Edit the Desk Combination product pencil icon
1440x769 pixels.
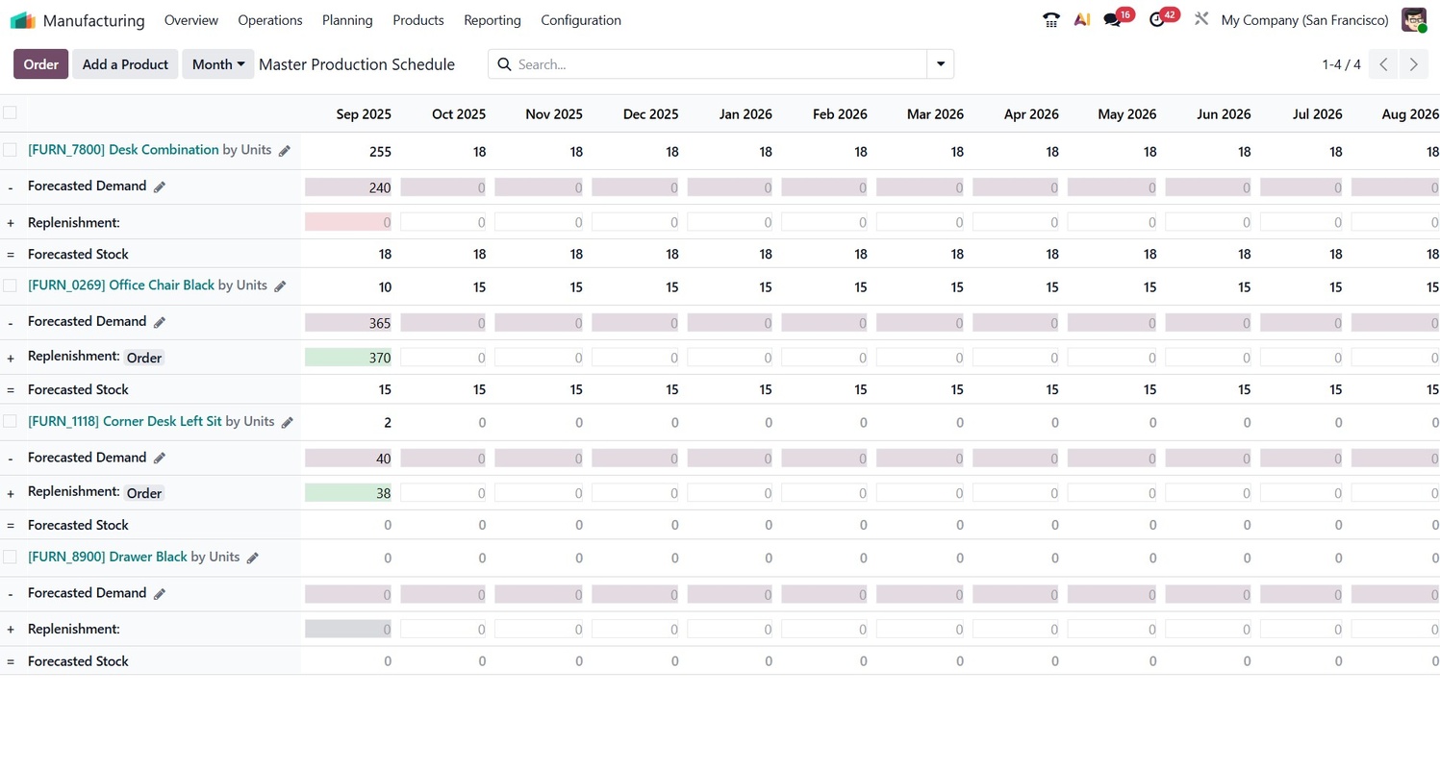coord(285,151)
